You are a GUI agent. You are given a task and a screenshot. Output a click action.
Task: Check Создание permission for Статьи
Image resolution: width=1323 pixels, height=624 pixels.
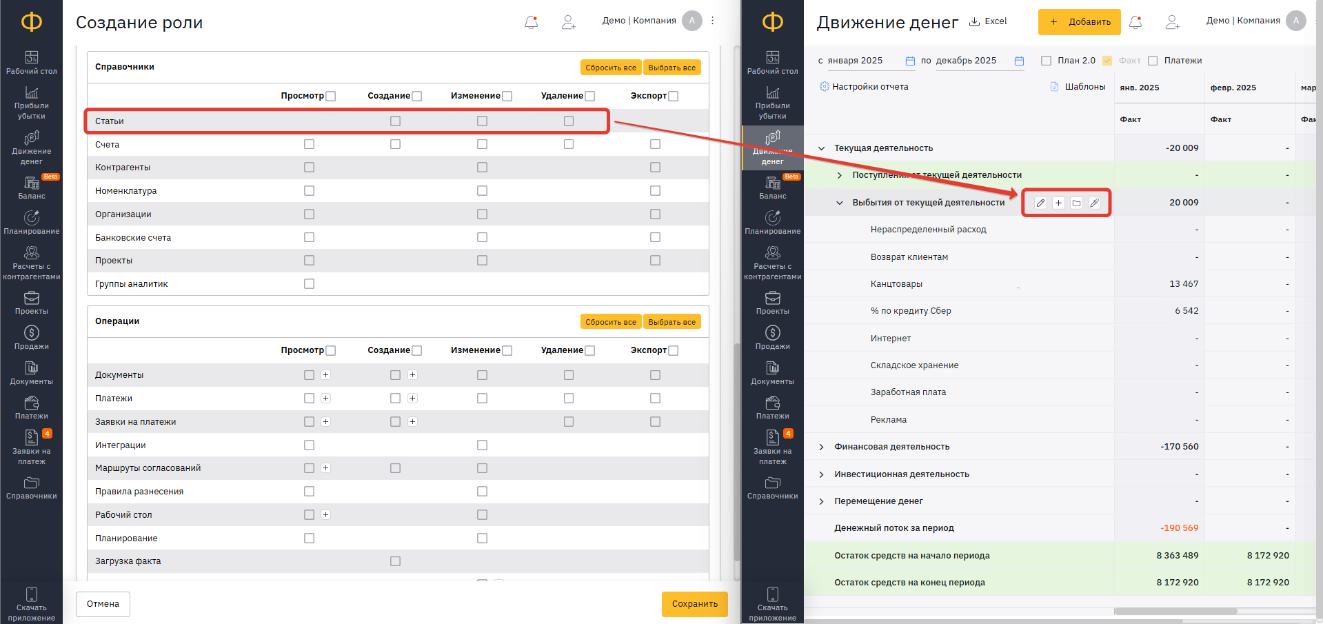395,121
